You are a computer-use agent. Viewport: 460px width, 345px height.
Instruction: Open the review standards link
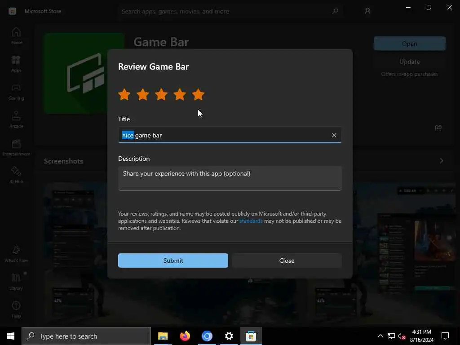(251, 221)
